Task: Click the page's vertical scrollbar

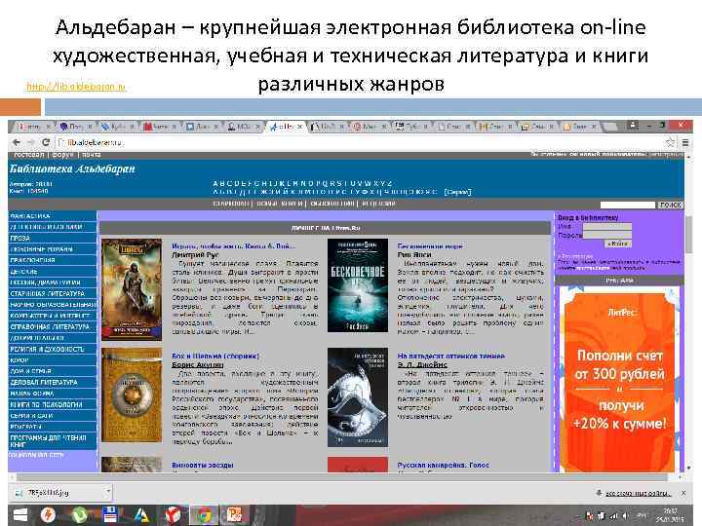Action: tap(688, 313)
